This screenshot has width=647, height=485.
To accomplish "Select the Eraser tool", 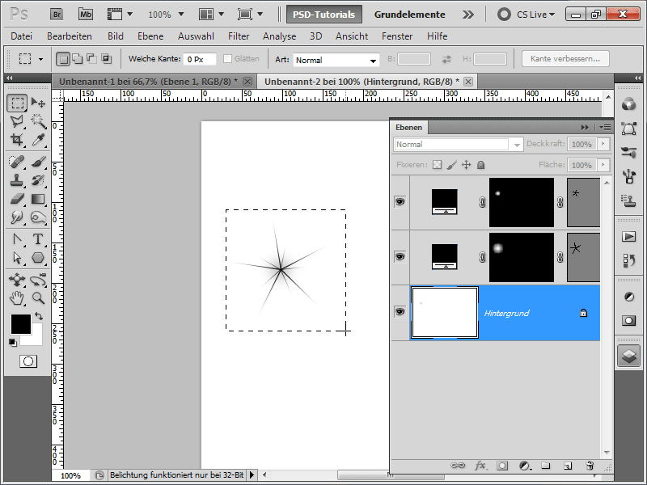I will click(17, 199).
